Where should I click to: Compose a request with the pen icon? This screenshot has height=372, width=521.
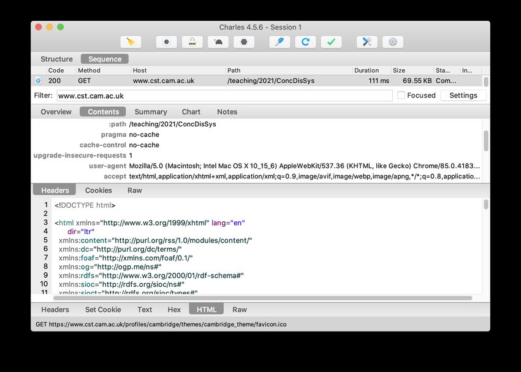[x=280, y=42]
